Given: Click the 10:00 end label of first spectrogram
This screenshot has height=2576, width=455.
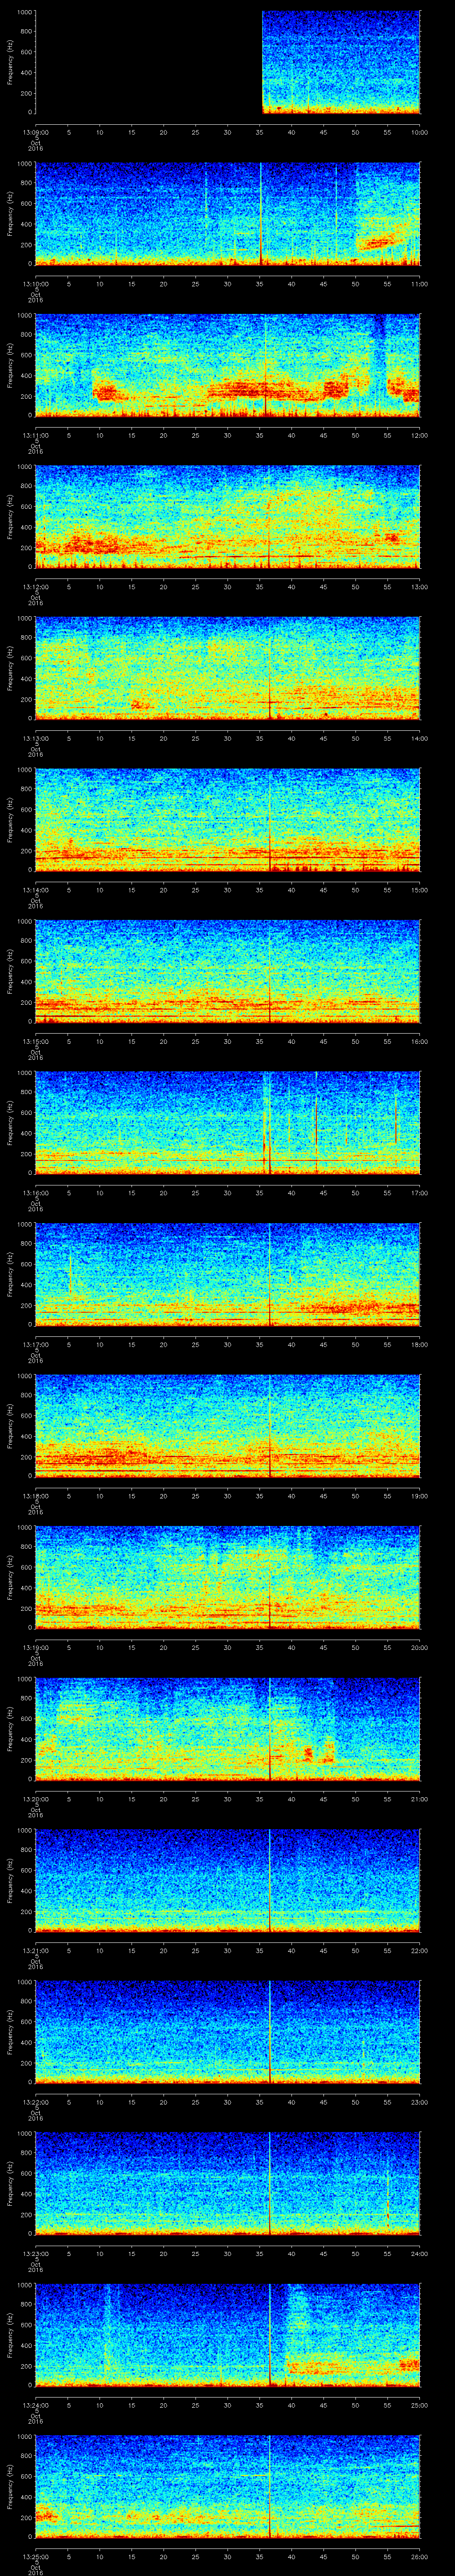Looking at the screenshot, I should [419, 132].
